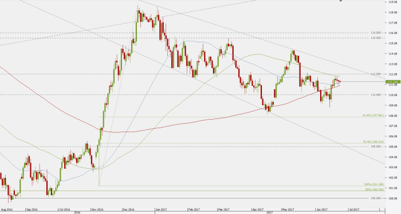
Task: Click Nov 2016 on the time axis
Action: click(x=97, y=209)
